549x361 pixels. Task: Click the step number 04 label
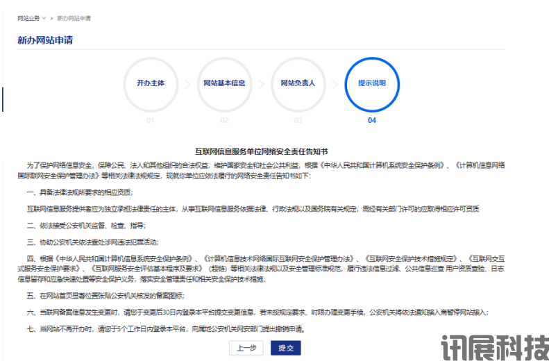[372, 120]
